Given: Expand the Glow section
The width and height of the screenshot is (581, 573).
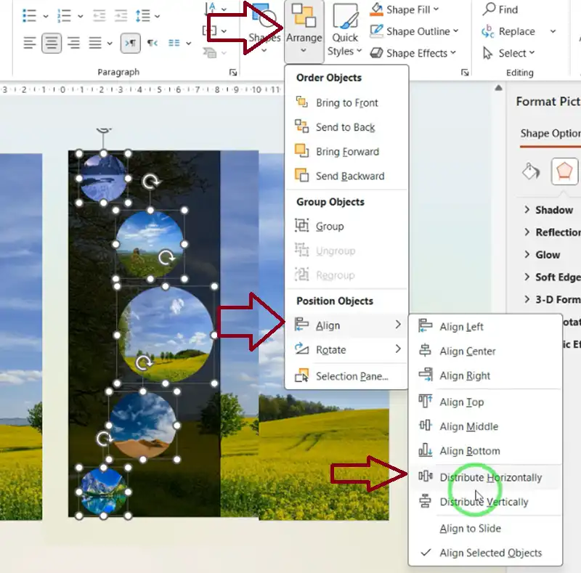Looking at the screenshot, I should 547,255.
